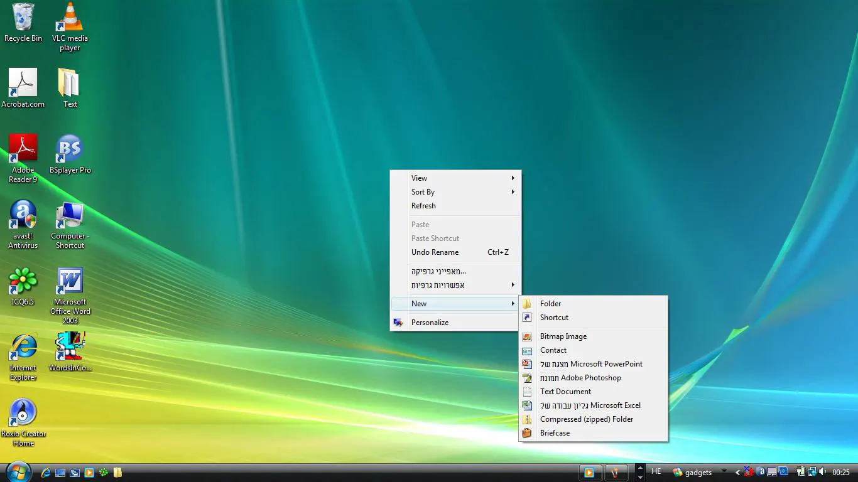Select the Adobe Reader 9 icon
The image size is (858, 482).
[23, 149]
